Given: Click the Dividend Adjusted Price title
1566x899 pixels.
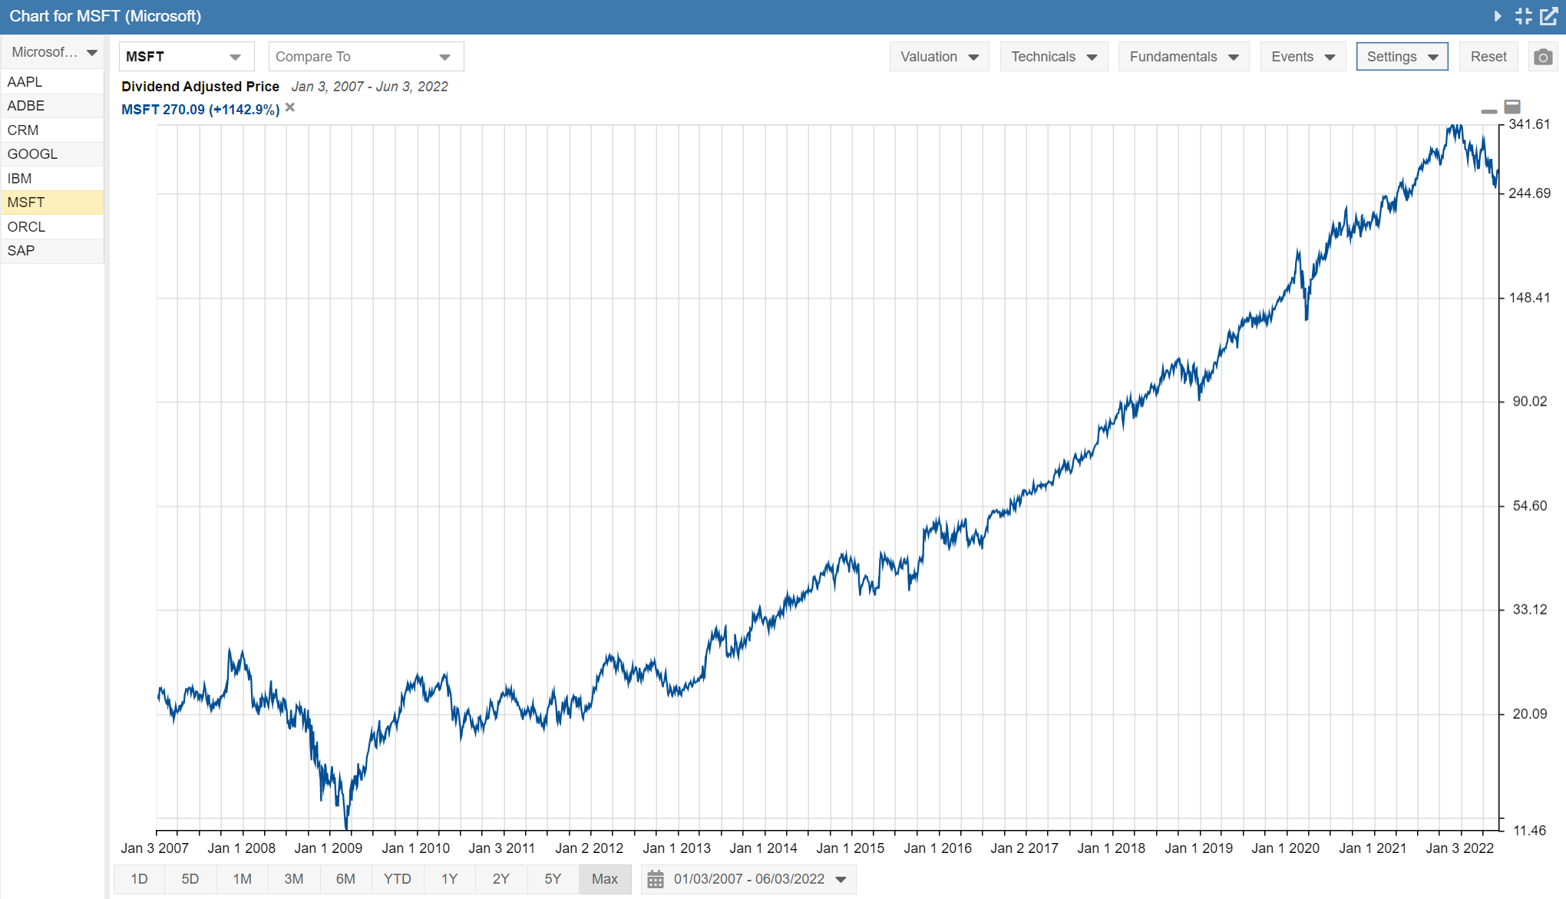Looking at the screenshot, I should point(200,87).
